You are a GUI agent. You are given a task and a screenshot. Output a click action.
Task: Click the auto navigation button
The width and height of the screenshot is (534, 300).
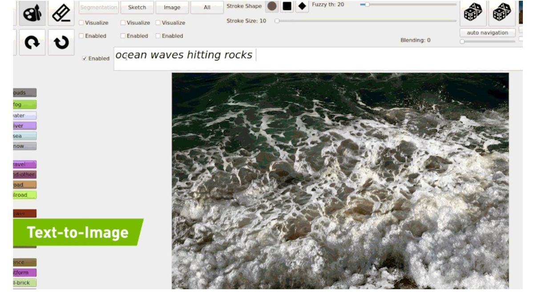click(487, 33)
